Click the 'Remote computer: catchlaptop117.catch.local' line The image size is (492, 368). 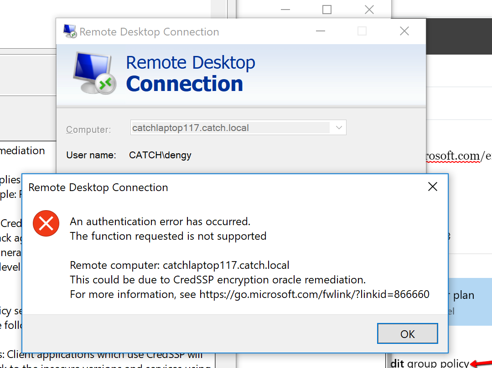tap(180, 265)
